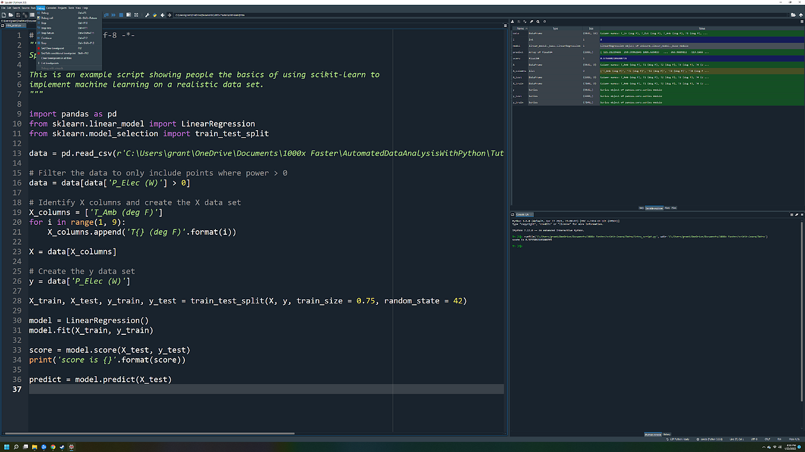Image resolution: width=805 pixels, height=452 pixels.
Task: Stop execution using the blue square toolbar icon
Action: [x=121, y=15]
